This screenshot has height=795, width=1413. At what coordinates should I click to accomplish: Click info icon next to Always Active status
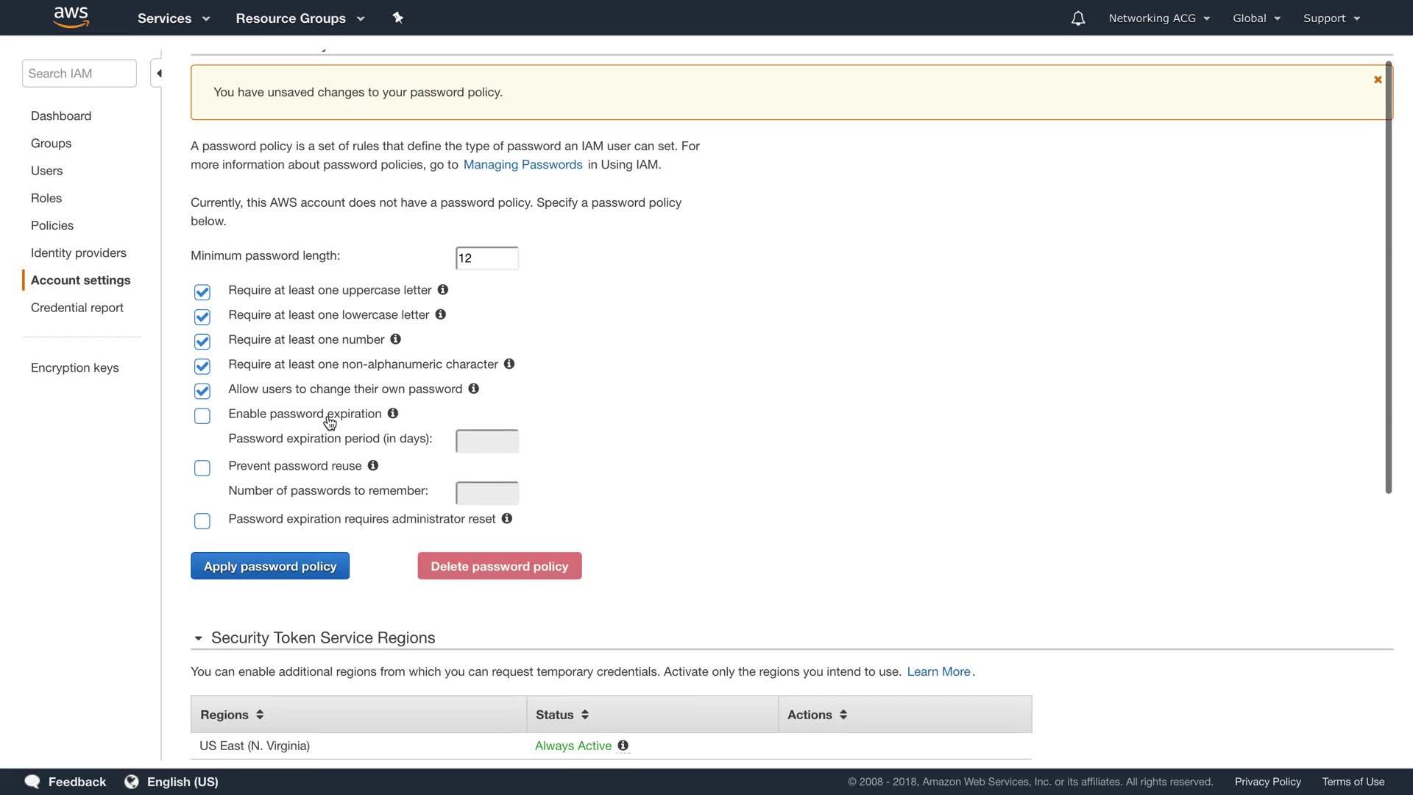[623, 746]
